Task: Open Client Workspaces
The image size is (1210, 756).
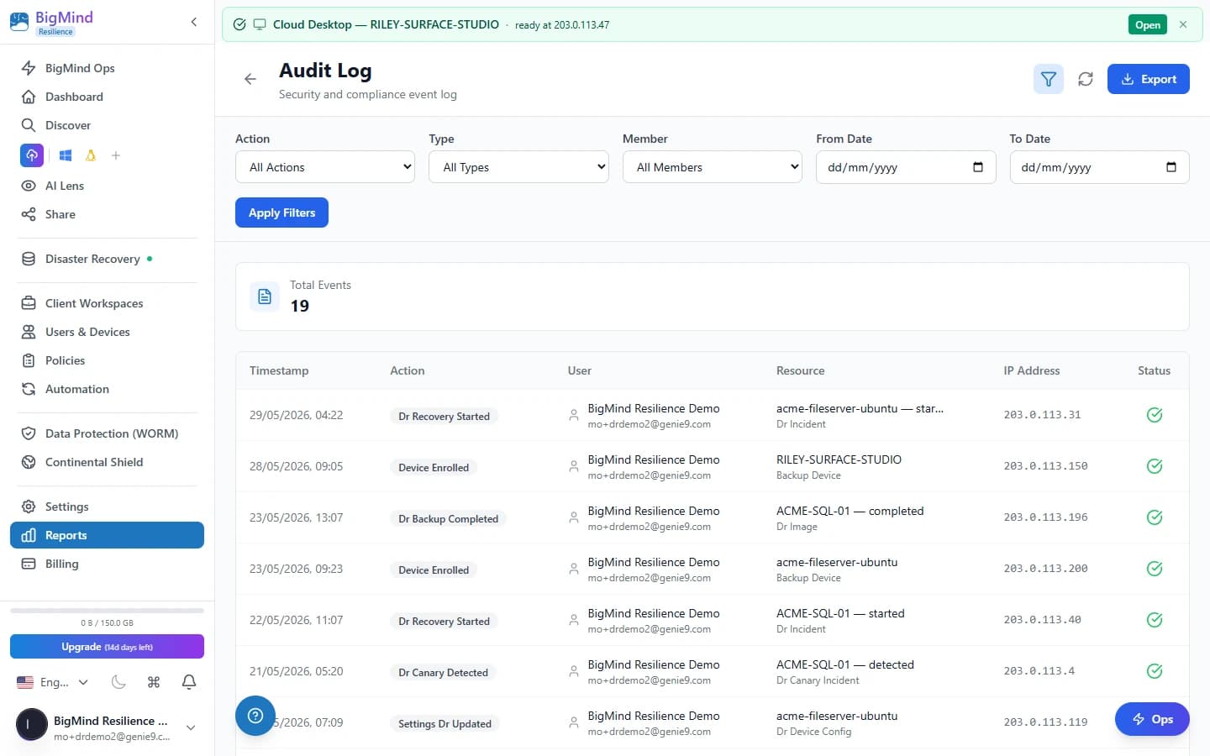Action: tap(107, 303)
